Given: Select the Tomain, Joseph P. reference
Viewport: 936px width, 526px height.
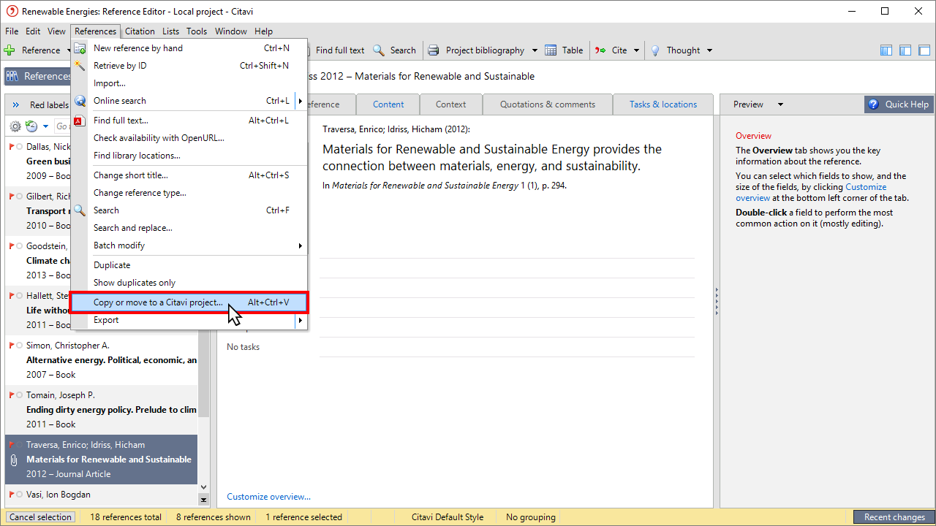Looking at the screenshot, I should [101, 410].
